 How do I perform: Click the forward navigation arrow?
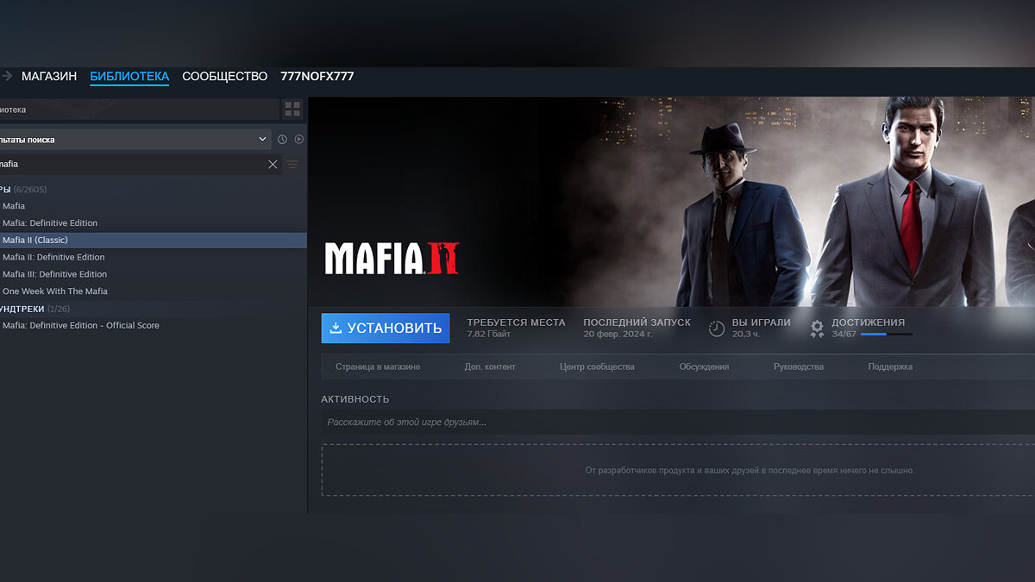click(7, 76)
